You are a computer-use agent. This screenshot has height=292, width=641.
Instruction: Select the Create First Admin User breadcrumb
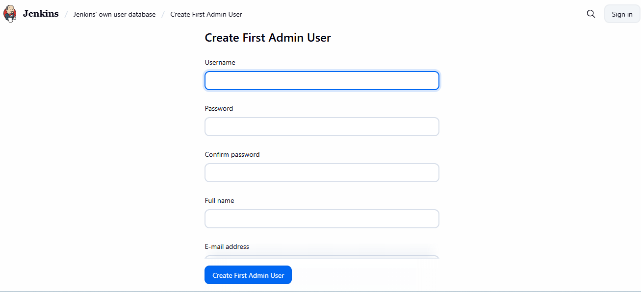coord(206,15)
